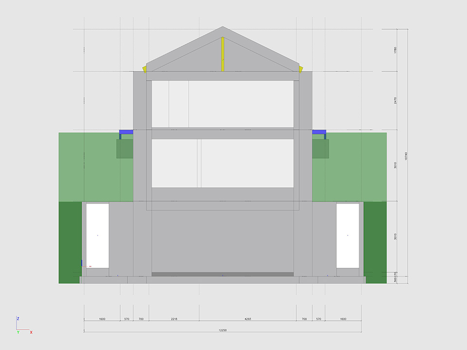
Task: Select the yellow vertical ridge post
Action: (x=223, y=54)
